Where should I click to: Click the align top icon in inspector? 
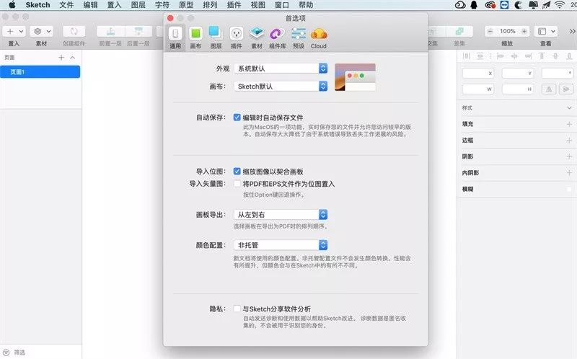(542, 56)
